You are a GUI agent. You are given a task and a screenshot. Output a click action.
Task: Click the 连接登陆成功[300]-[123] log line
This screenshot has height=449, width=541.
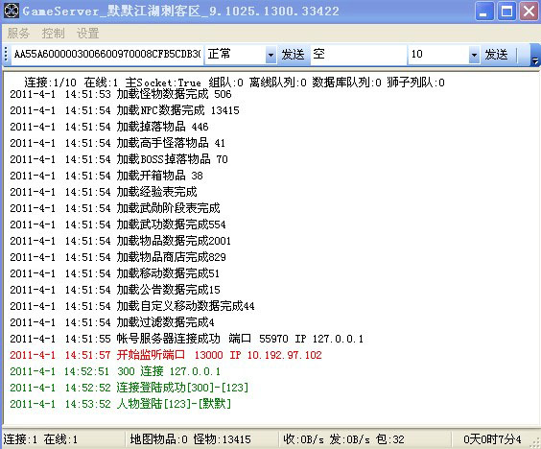pyautogui.click(x=129, y=388)
